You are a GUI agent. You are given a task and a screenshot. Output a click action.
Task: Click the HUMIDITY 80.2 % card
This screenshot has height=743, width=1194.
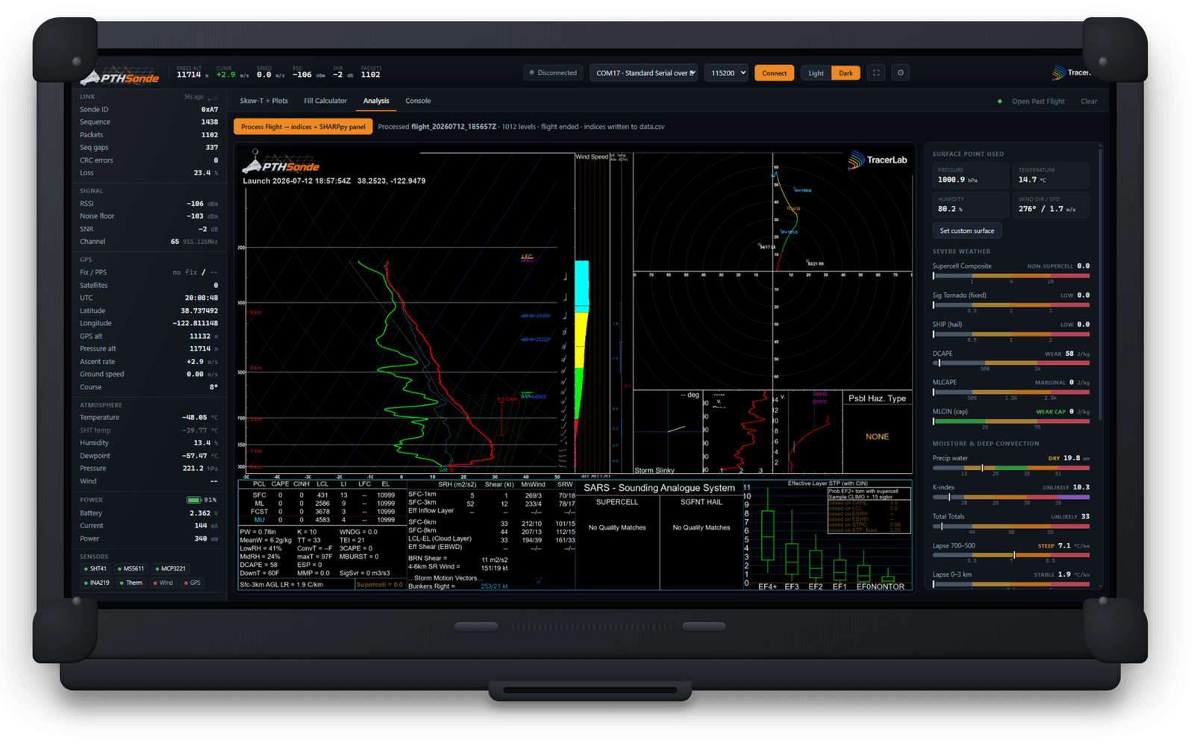click(x=970, y=205)
